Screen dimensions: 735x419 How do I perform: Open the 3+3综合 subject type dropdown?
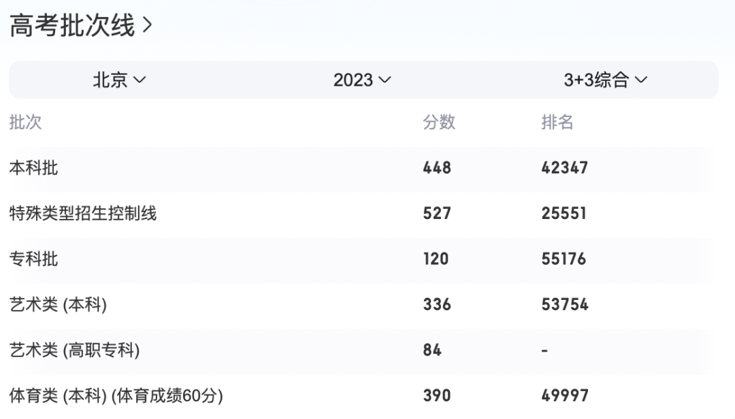[x=605, y=80]
